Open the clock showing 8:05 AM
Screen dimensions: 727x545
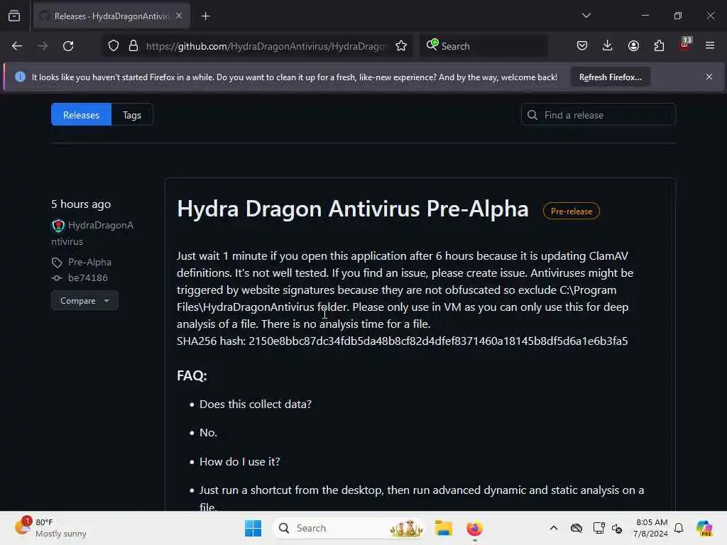(x=651, y=528)
